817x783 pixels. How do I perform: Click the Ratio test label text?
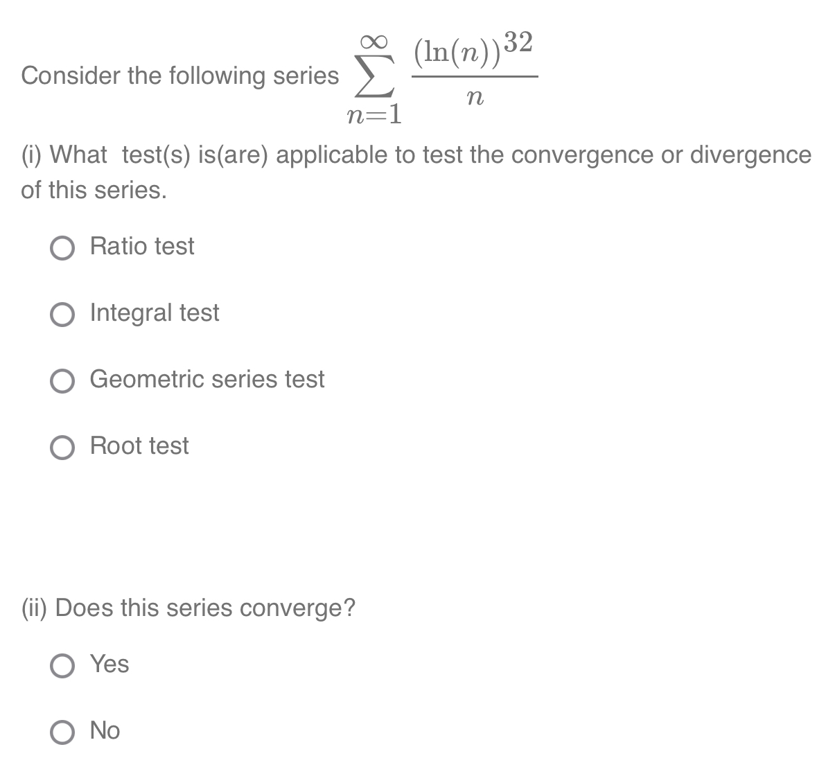141,246
